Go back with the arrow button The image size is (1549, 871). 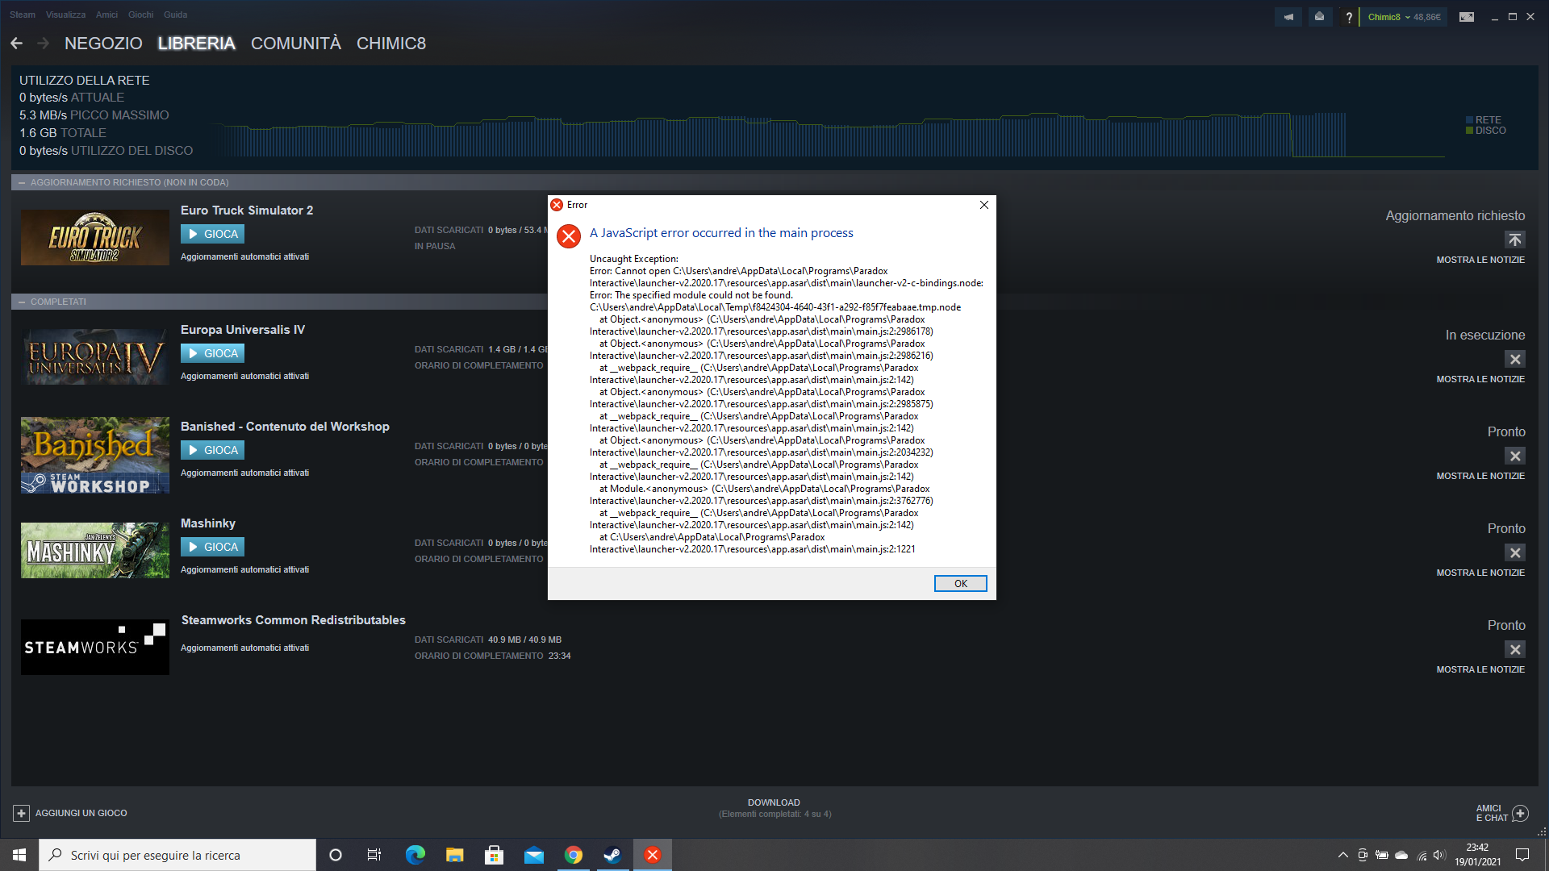point(17,44)
